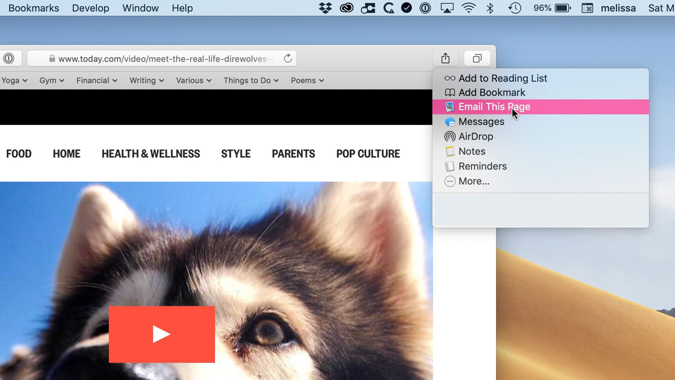Click the book icon beside Add Bookmark

(449, 92)
